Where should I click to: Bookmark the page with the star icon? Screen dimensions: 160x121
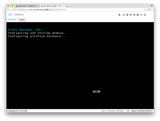145,10
